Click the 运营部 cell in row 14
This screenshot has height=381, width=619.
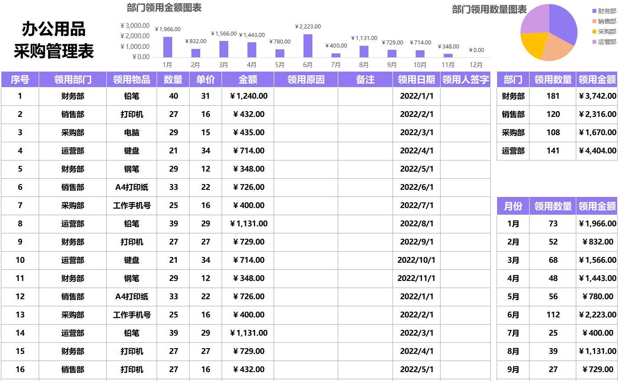coord(73,333)
